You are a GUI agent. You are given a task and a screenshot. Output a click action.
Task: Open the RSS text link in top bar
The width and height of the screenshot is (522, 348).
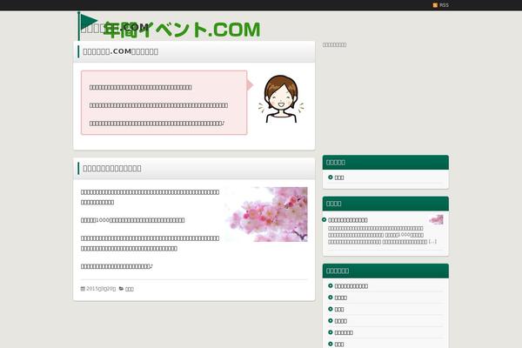(444, 5)
